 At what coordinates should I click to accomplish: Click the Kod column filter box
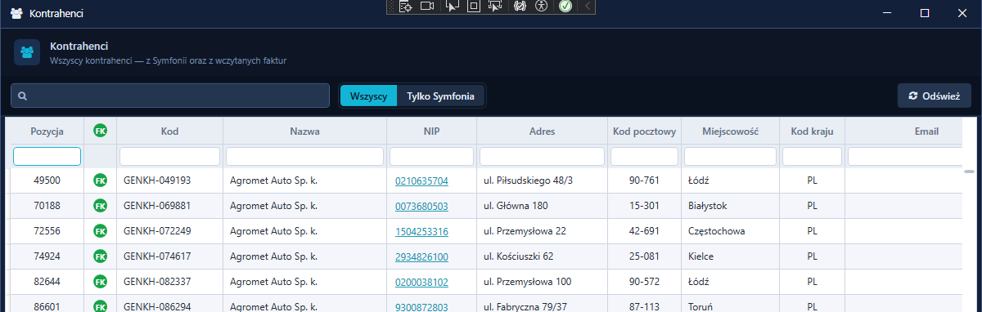[x=169, y=156]
